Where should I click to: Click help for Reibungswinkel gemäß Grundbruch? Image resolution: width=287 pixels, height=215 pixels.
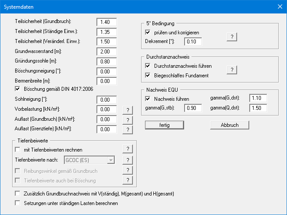pos(128,171)
